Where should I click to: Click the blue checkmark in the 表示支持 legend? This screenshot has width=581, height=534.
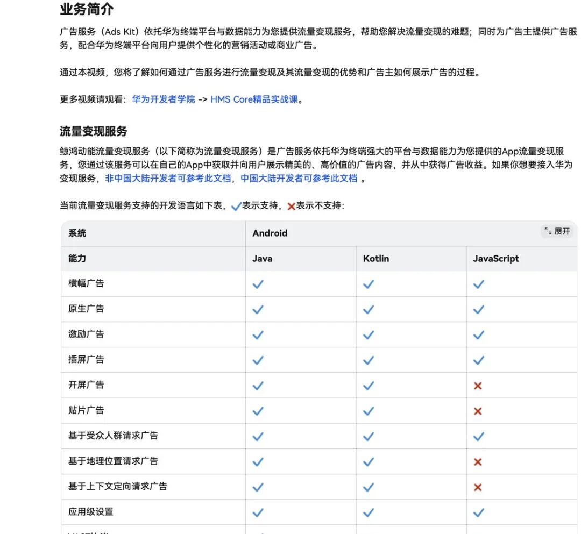236,207
